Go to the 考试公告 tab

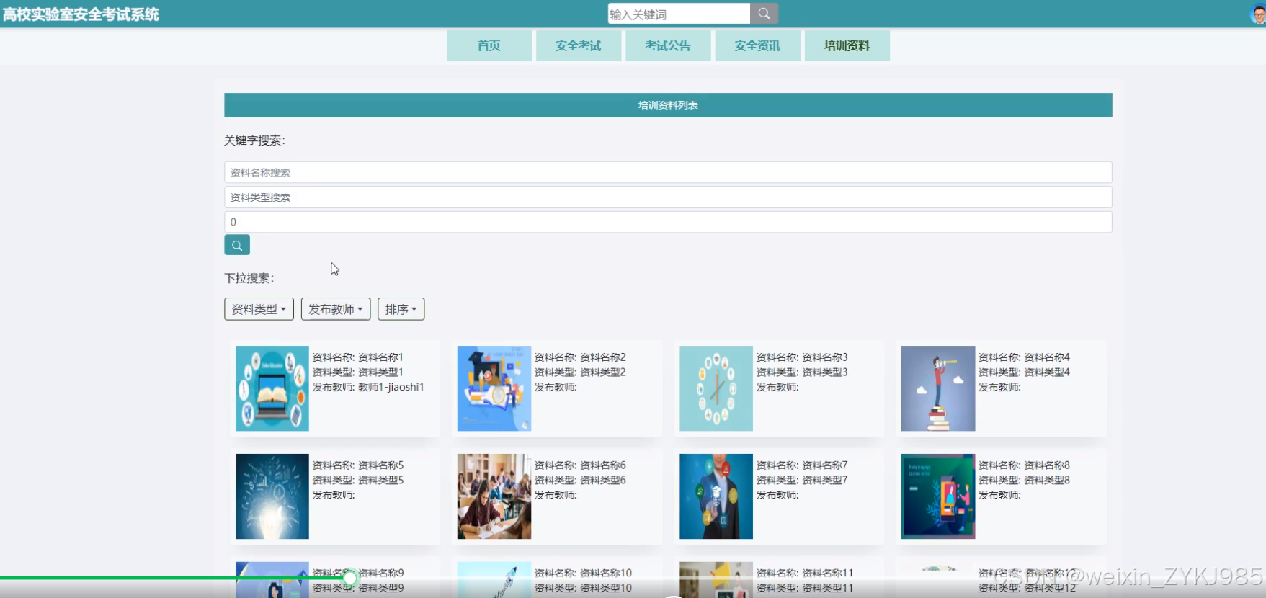[x=668, y=45]
